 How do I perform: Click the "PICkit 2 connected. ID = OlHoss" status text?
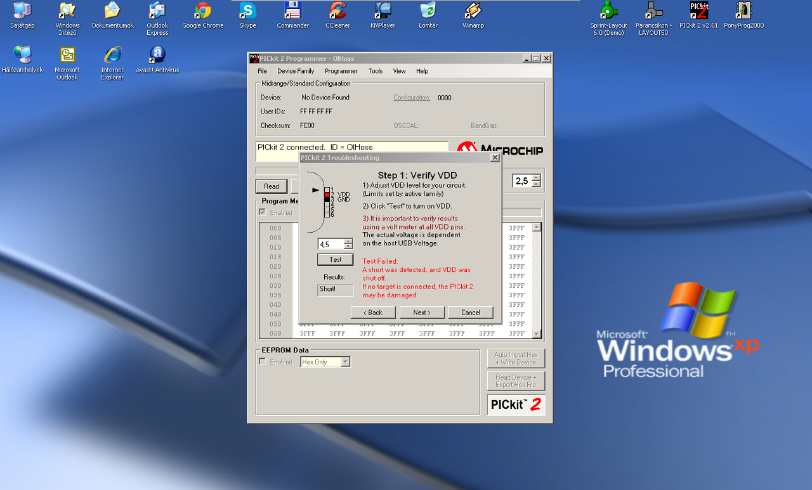click(315, 147)
